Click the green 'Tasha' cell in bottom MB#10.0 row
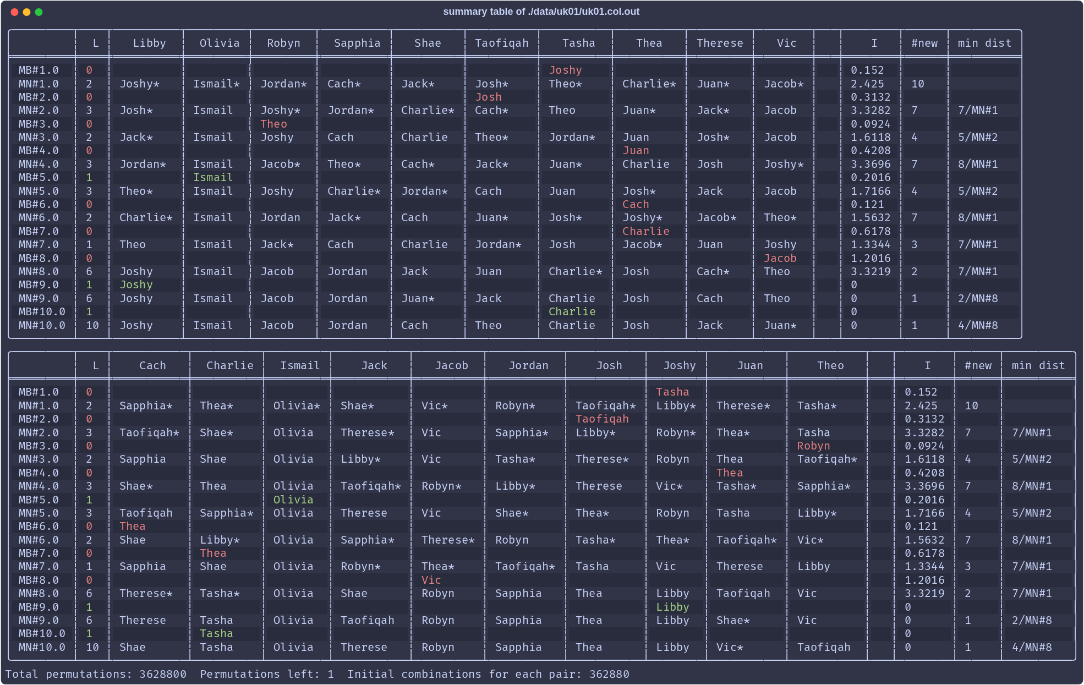 click(x=216, y=633)
